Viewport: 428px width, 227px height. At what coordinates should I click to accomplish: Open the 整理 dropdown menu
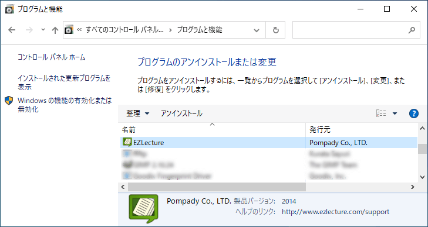coord(137,113)
